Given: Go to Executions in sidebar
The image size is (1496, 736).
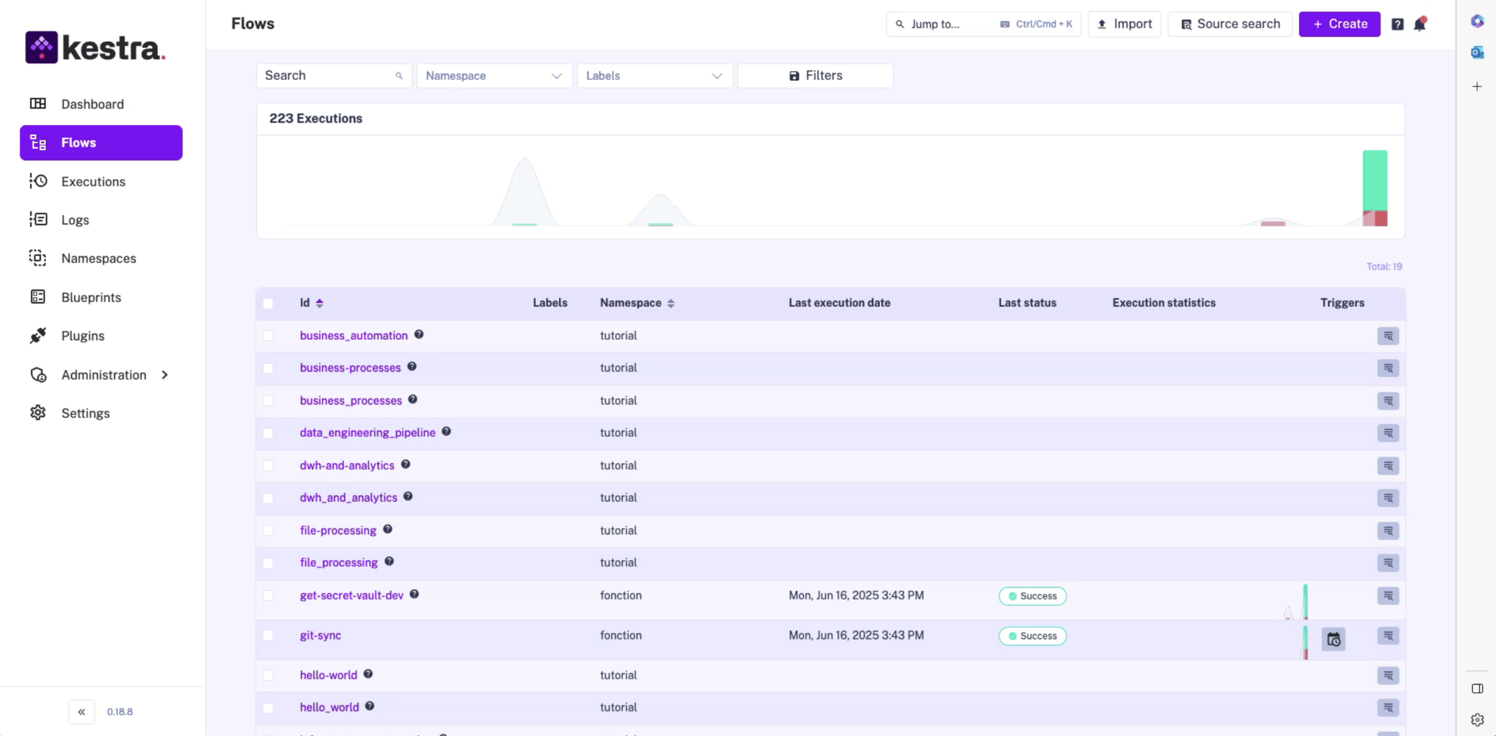Looking at the screenshot, I should (x=93, y=182).
